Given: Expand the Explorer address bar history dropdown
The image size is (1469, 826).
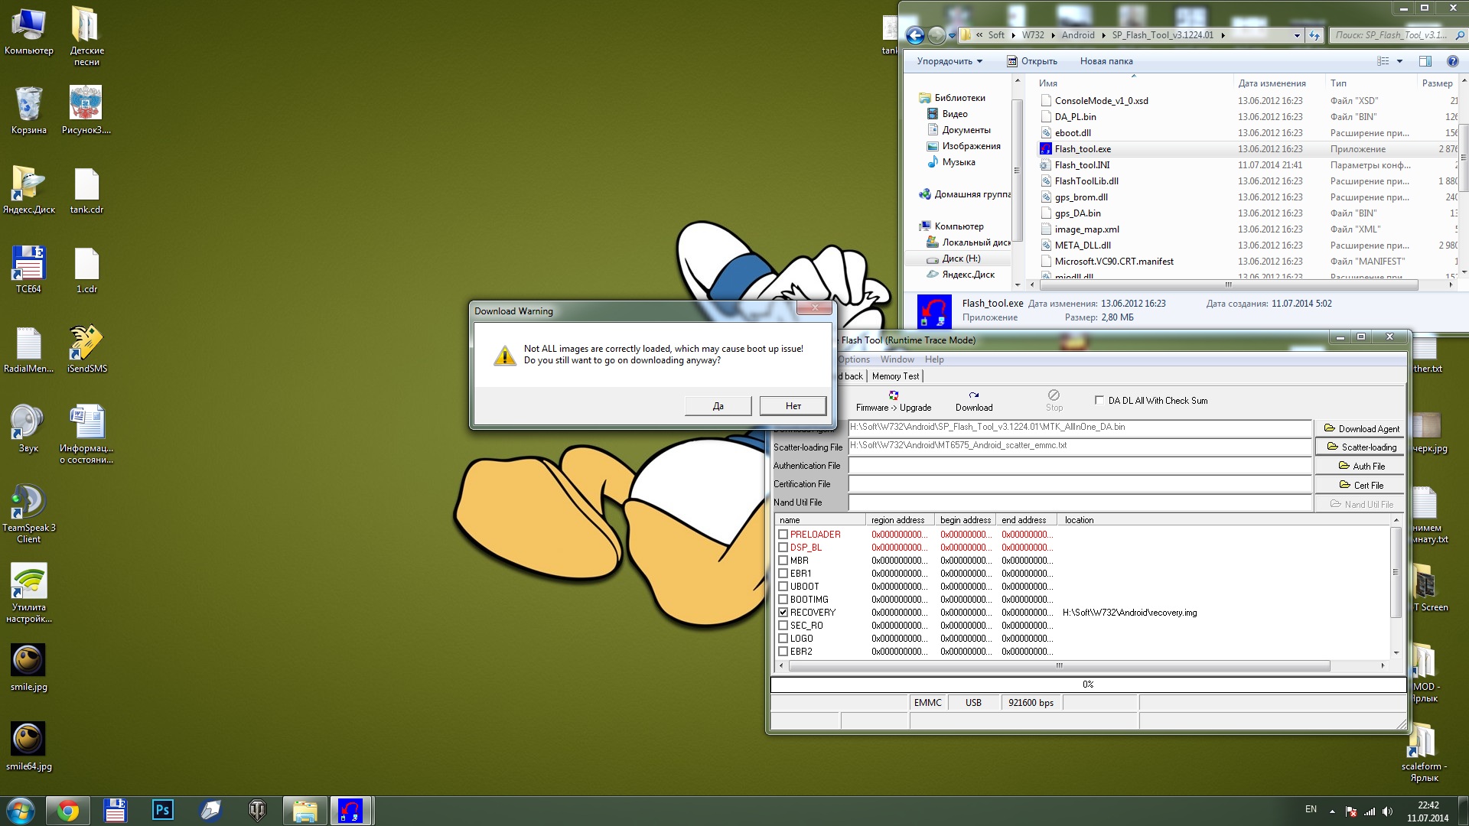Looking at the screenshot, I should click(1296, 35).
